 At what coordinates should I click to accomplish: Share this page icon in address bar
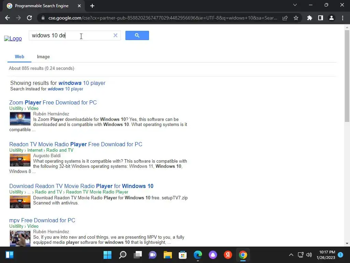click(x=285, y=18)
